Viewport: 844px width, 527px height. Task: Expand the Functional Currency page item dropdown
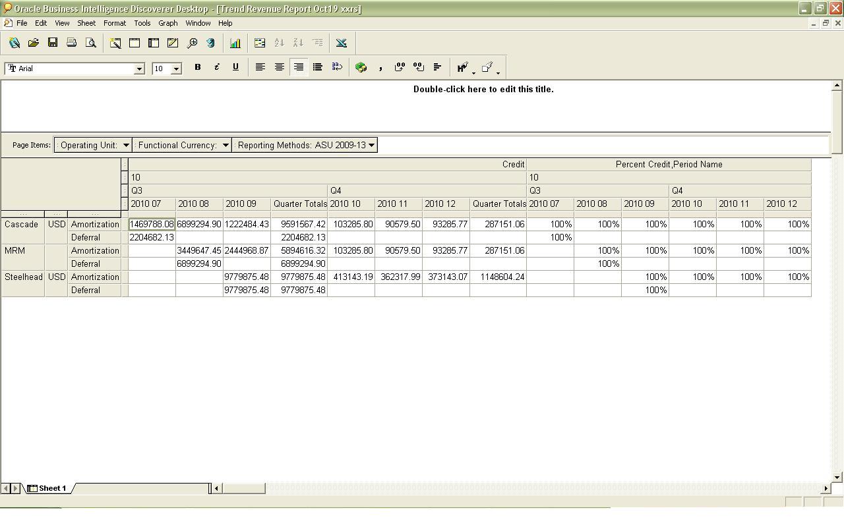(x=226, y=145)
